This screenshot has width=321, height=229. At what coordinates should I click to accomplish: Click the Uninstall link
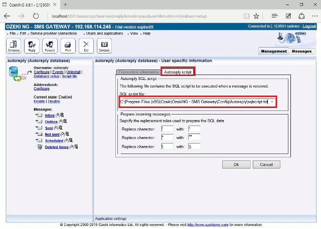tap(73, 72)
